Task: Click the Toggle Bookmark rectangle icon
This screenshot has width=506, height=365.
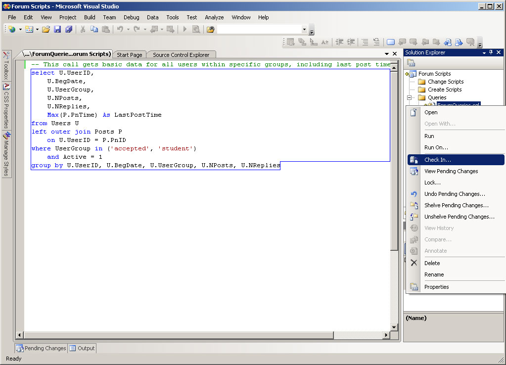Action: [x=391, y=42]
